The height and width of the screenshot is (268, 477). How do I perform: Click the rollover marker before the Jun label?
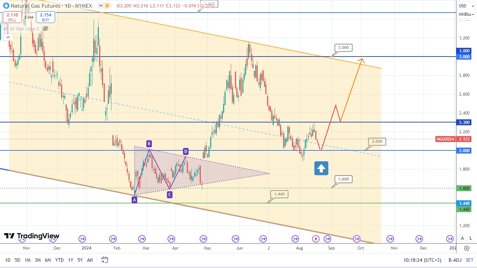coord(236,239)
